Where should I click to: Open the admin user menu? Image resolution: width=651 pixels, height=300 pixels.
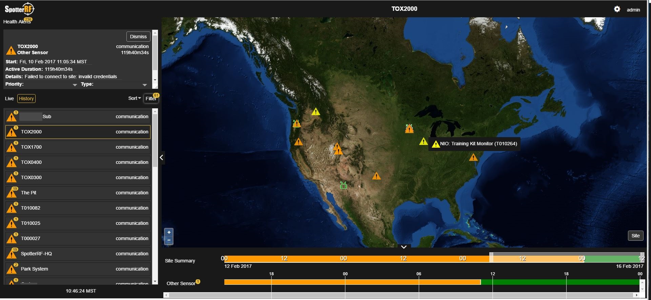633,10
